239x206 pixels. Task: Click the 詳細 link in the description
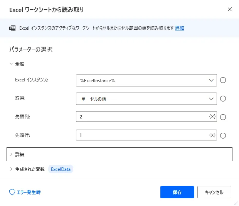tap(180, 28)
